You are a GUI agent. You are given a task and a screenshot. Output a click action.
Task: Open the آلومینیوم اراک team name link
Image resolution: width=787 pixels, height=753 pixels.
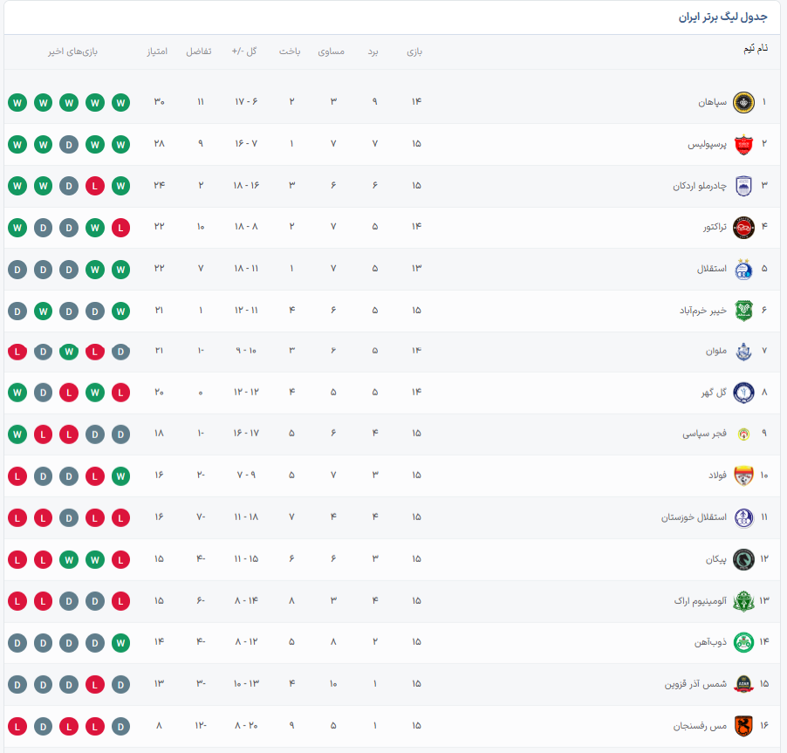pyautogui.click(x=700, y=600)
